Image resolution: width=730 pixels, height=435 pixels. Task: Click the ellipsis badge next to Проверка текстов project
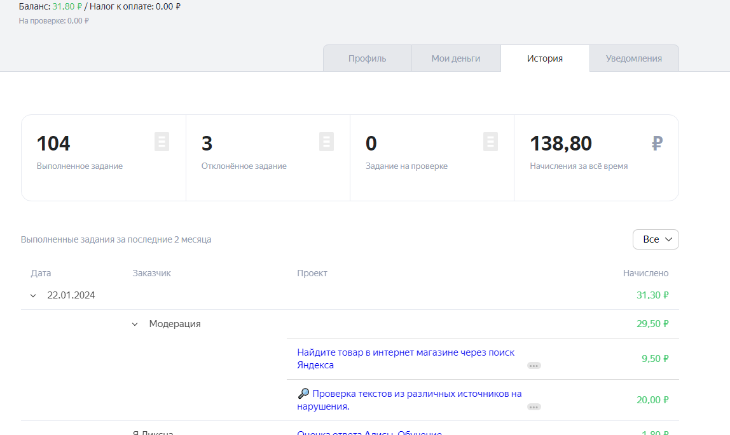(534, 407)
